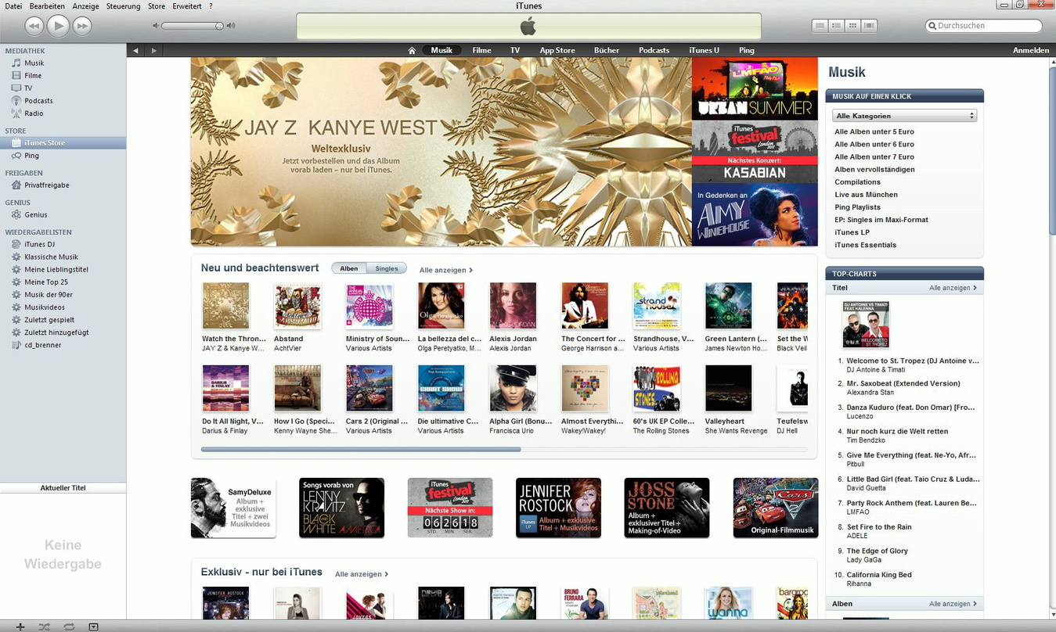Open Live aus München quick link
Screen dimensions: 1056x632
coord(866,195)
